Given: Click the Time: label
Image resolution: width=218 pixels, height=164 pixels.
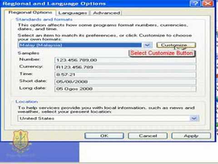Looking at the screenshot, I should [26, 74].
